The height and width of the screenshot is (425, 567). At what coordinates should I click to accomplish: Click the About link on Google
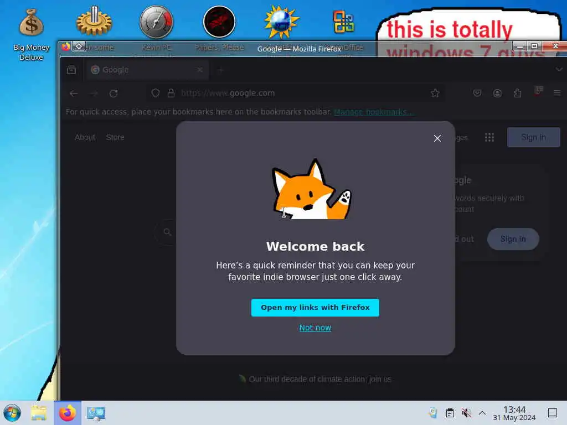click(x=85, y=137)
